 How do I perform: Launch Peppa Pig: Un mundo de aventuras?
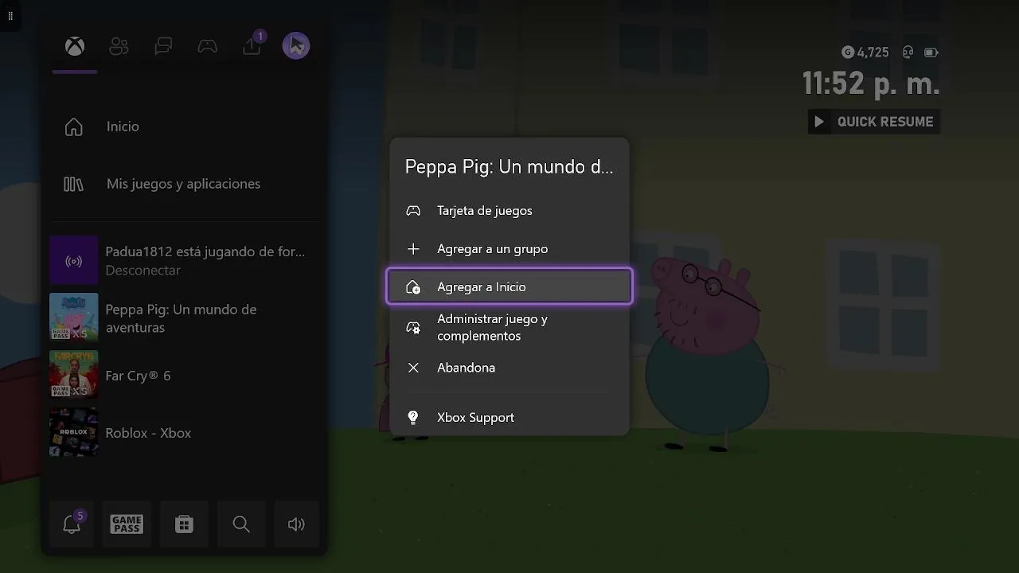[184, 318]
